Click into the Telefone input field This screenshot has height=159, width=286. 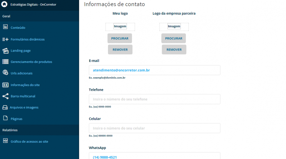pos(154,99)
